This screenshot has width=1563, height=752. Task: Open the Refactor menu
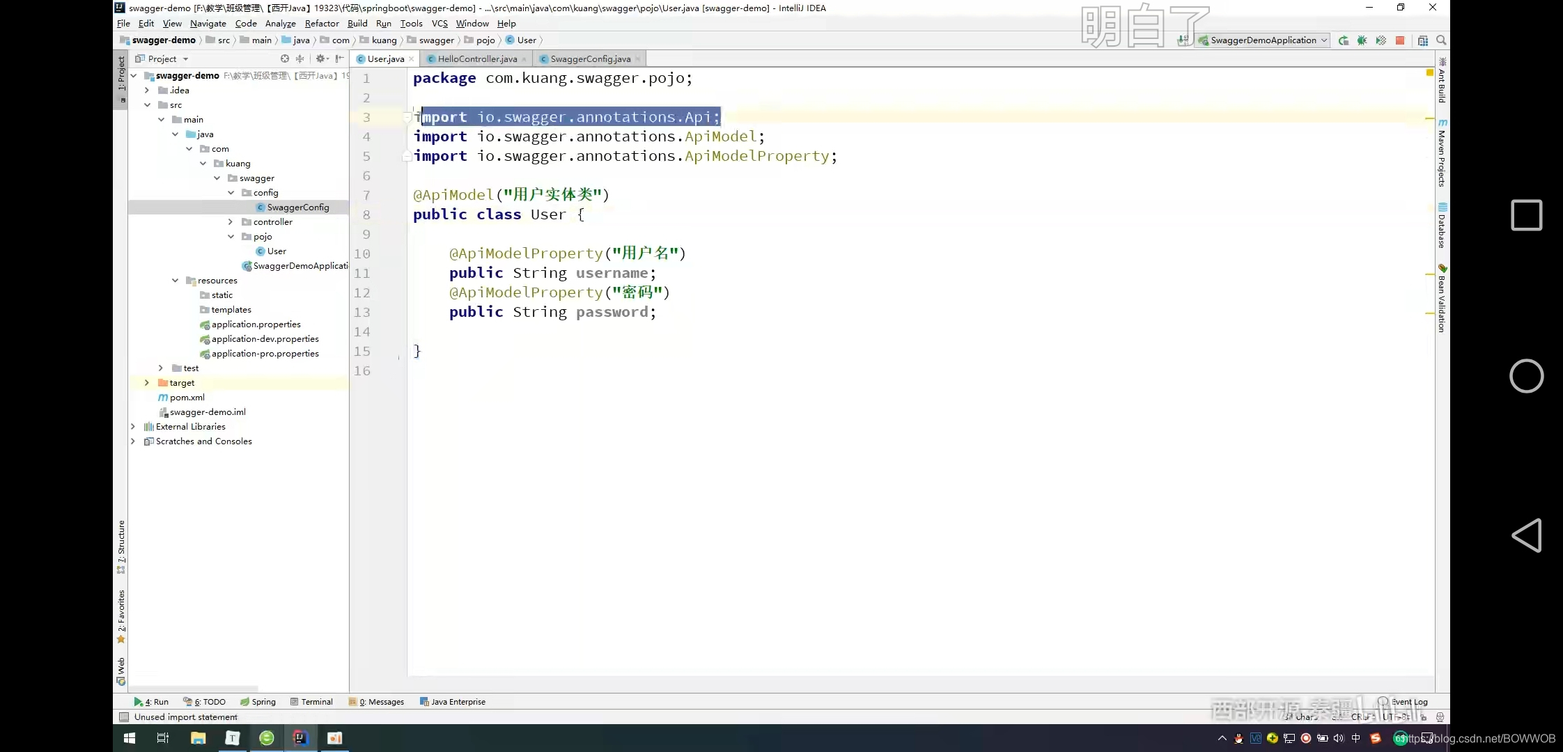(321, 24)
